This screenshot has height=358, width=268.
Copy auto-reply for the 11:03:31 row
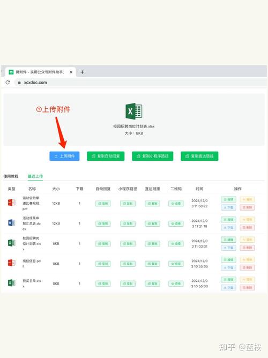pyautogui.click(x=103, y=244)
